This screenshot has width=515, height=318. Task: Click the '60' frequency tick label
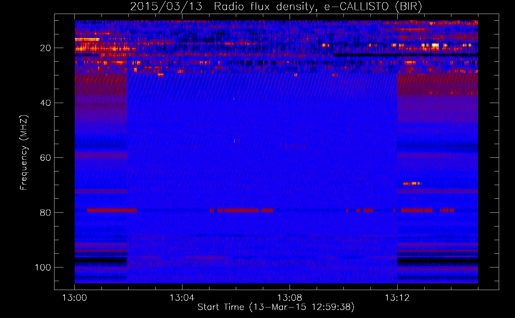pyautogui.click(x=46, y=158)
